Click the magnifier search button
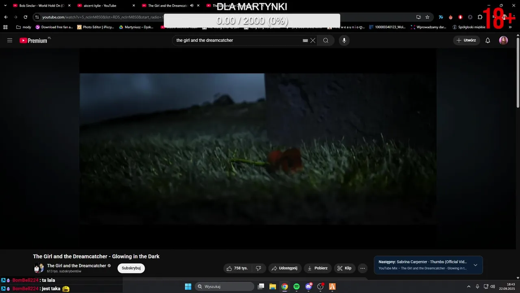520x293 pixels. point(326,40)
